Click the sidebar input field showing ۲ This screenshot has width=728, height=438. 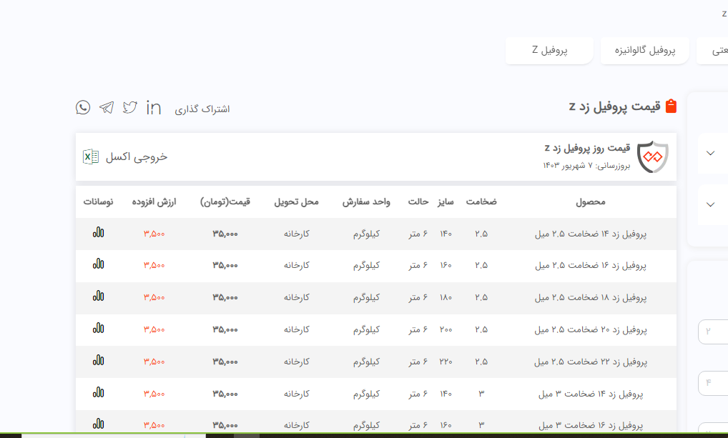coord(713,332)
